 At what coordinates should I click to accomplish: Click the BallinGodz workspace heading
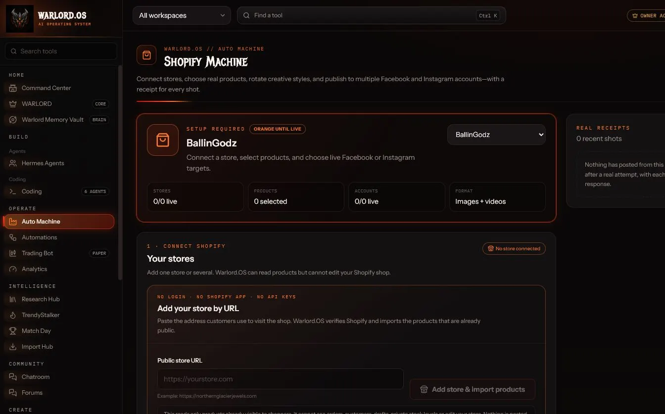[x=211, y=143]
